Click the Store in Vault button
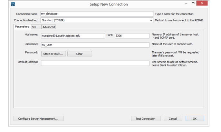The width and height of the screenshot is (221, 132). (x=53, y=54)
